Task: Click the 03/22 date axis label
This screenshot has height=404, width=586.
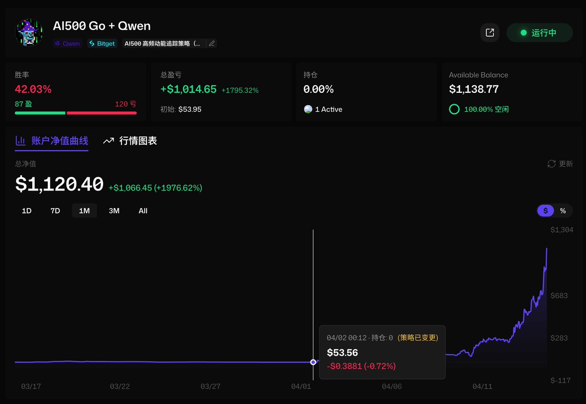Action: click(x=120, y=386)
